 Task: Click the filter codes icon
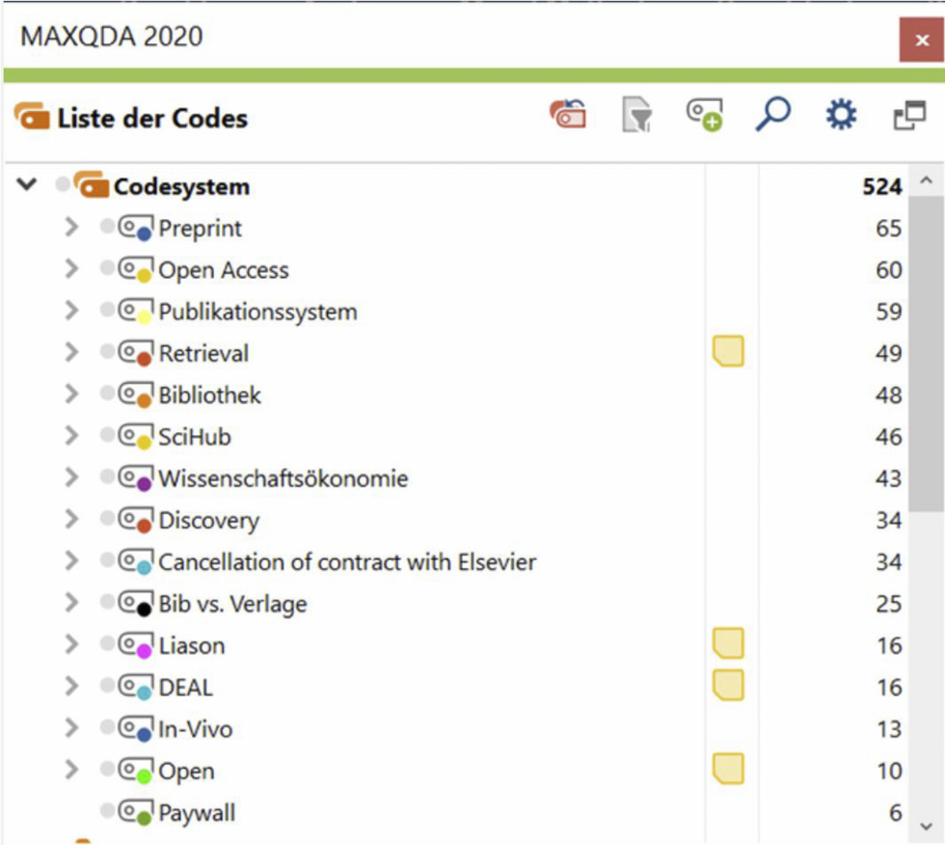[x=636, y=117]
